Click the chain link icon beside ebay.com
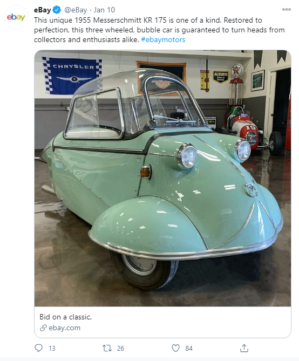 [x=43, y=328]
